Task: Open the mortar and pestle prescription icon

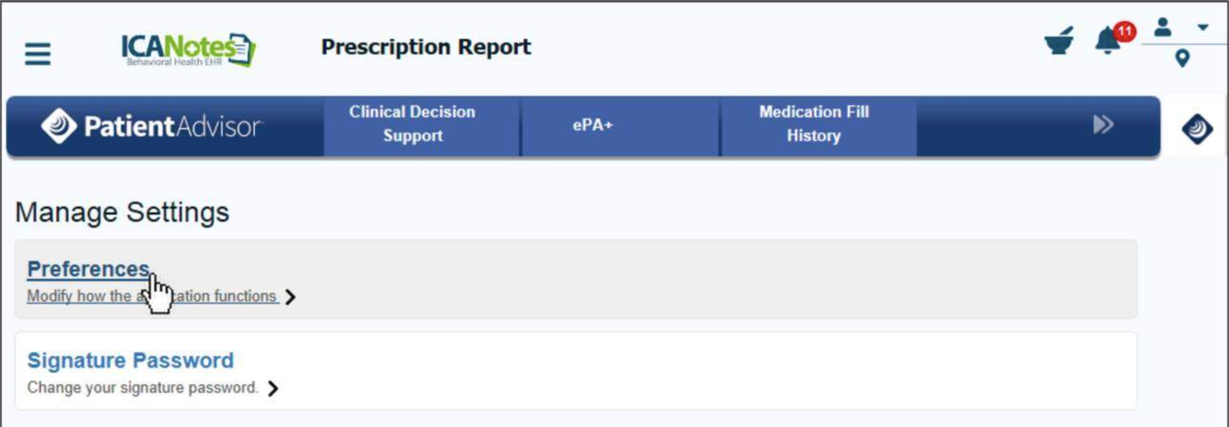Action: [x=1058, y=42]
